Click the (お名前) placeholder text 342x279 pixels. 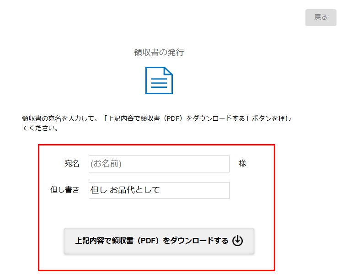pos(106,164)
